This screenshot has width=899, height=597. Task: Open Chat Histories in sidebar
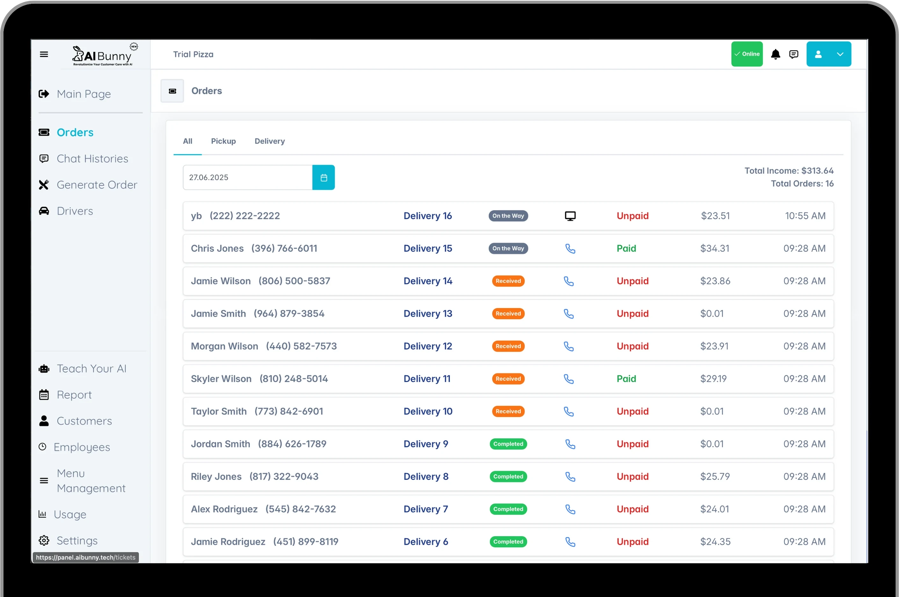(x=92, y=159)
